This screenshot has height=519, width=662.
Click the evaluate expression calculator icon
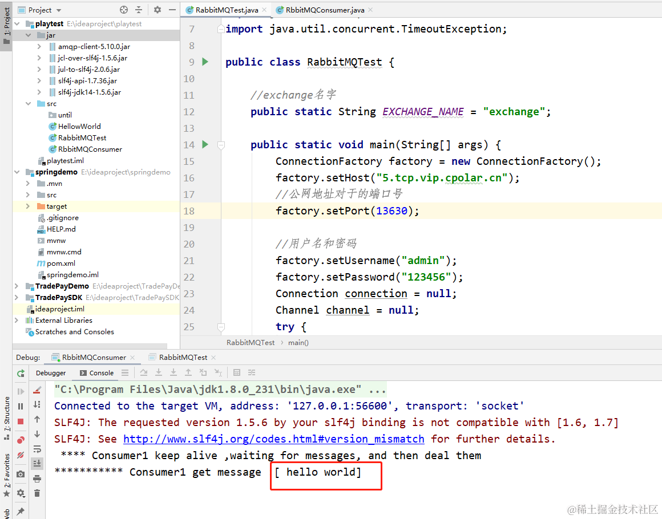(x=237, y=372)
